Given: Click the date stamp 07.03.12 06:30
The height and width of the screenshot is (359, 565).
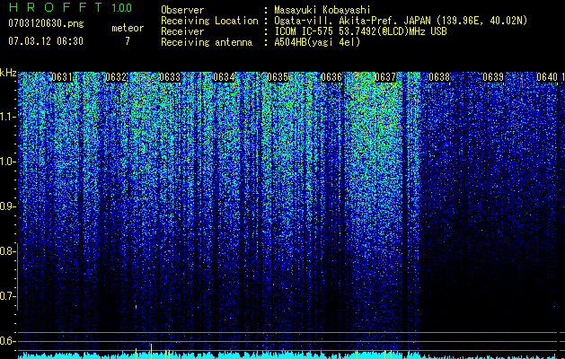Looking at the screenshot, I should coord(46,41).
